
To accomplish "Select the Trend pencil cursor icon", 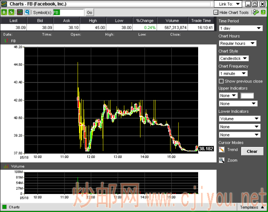I will coord(221,150).
